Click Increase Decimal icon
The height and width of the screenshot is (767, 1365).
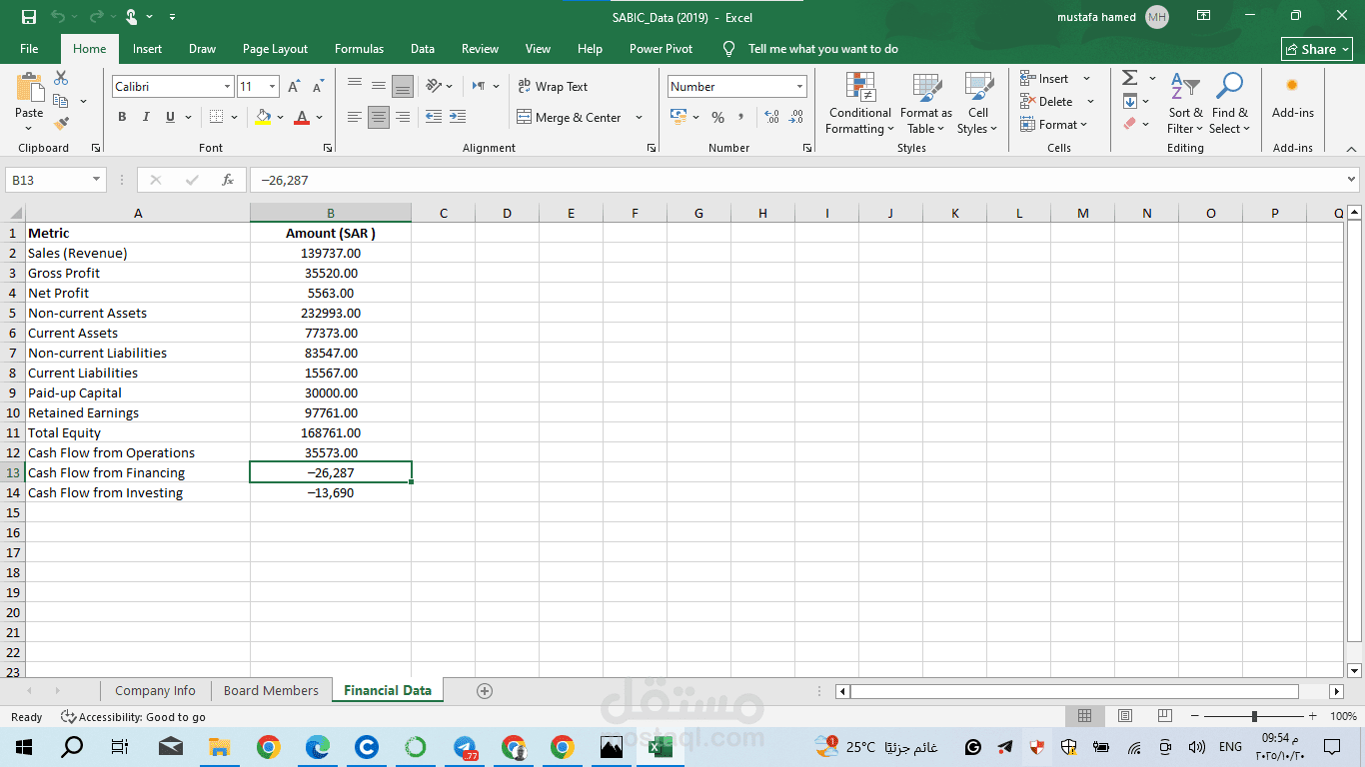(x=771, y=117)
